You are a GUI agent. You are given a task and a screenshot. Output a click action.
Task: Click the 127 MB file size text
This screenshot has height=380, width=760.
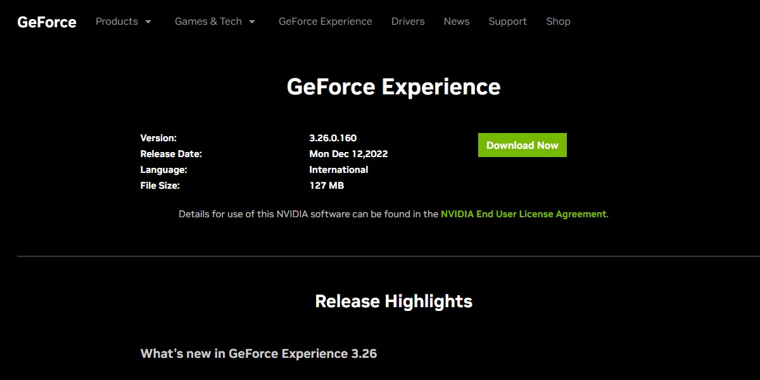coord(326,185)
